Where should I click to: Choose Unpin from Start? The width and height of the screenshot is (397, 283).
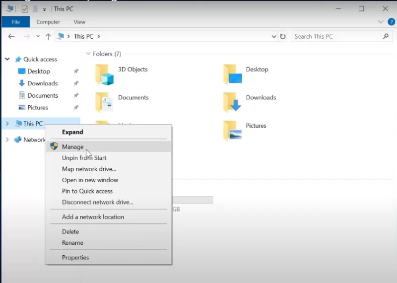coord(108,158)
